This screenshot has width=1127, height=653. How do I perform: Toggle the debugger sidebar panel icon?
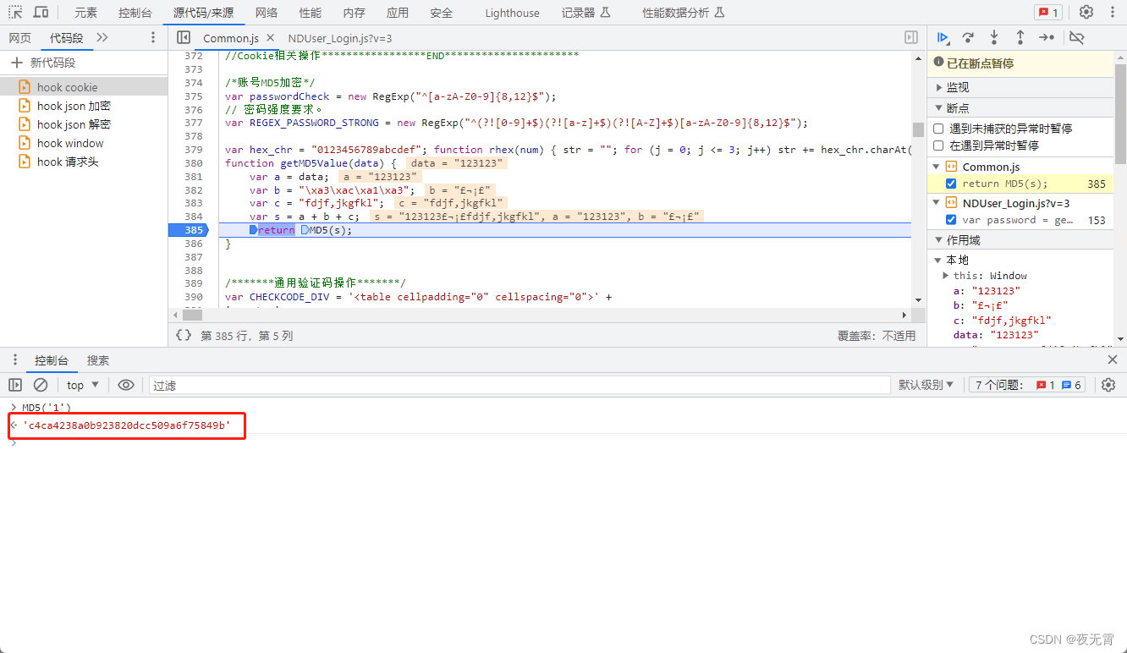click(x=911, y=37)
